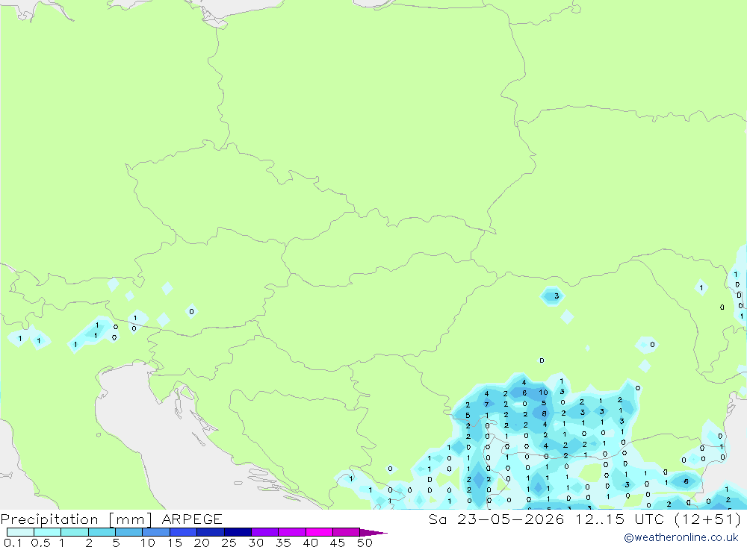
Task: Click the weatheronline.co.uk copyright link
Action: pyautogui.click(x=681, y=537)
